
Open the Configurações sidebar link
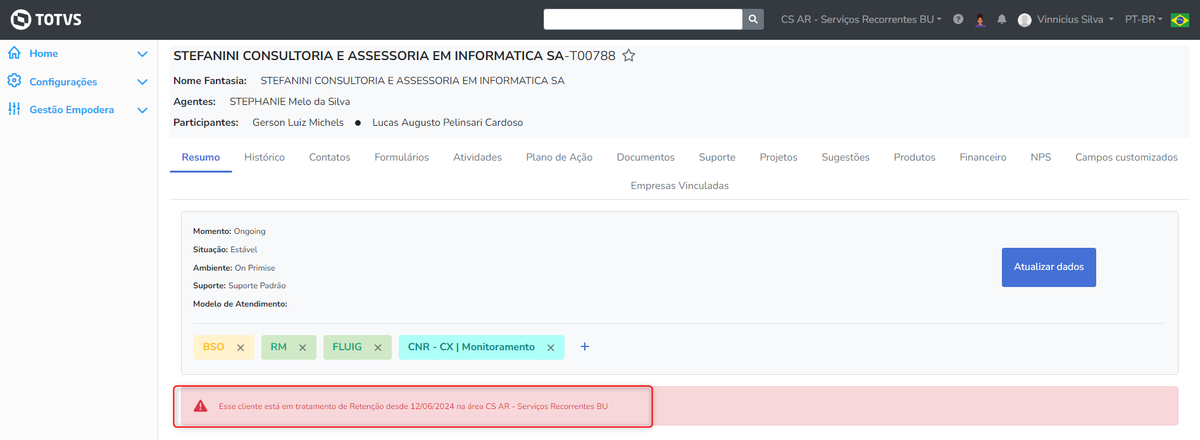[63, 82]
